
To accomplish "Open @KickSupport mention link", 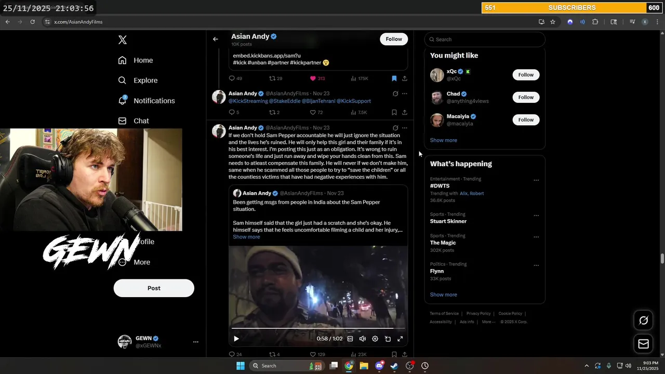I will [x=354, y=101].
